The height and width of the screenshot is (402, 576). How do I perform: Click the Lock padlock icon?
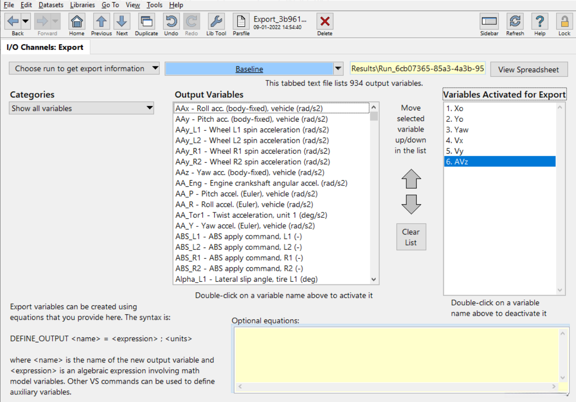click(x=564, y=22)
